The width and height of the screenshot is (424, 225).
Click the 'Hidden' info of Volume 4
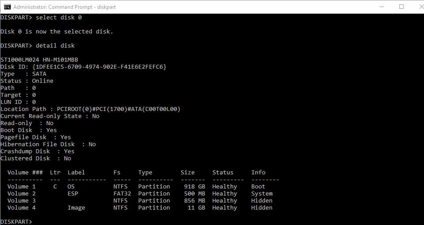(262, 207)
